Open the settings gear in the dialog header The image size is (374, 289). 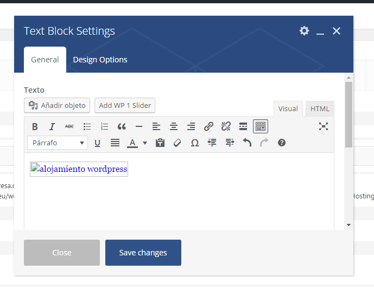304,31
